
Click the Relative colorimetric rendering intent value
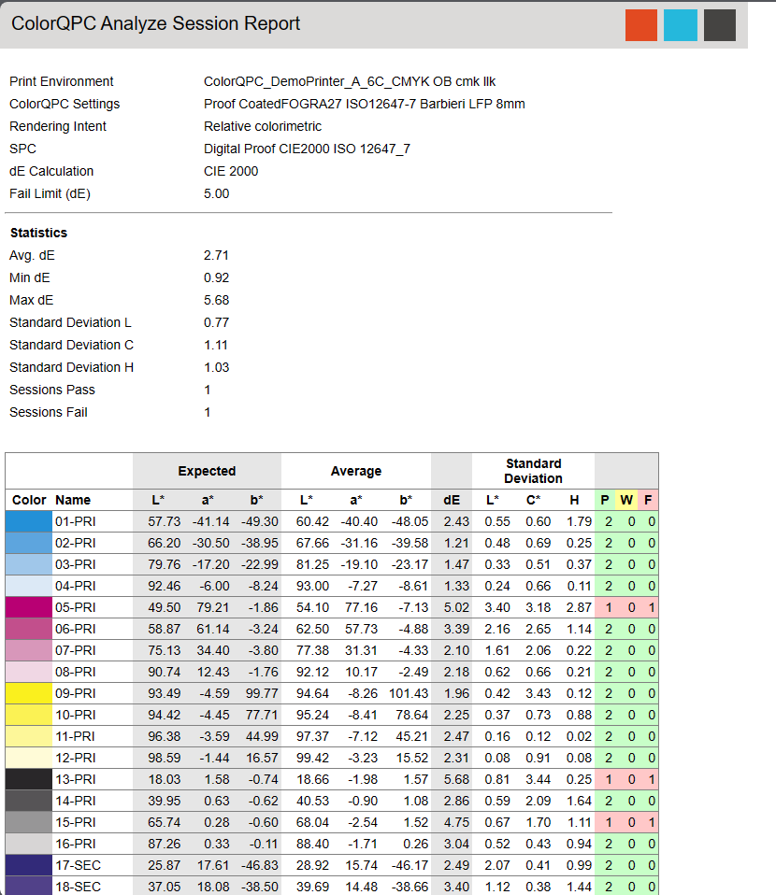click(263, 126)
